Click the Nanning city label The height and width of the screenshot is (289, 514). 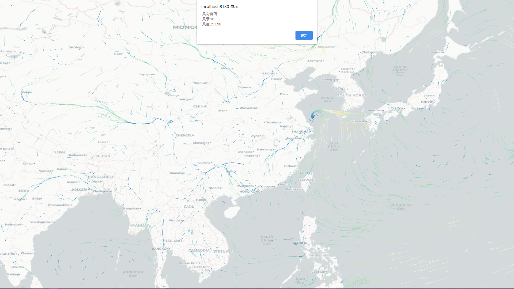[215, 188]
